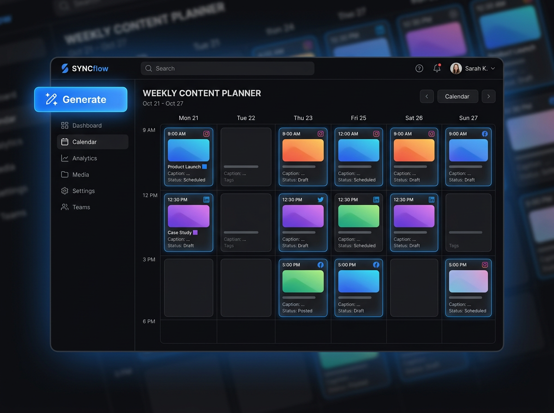The width and height of the screenshot is (554, 413).
Task: Select the Sat 26 column header
Action: click(x=414, y=118)
